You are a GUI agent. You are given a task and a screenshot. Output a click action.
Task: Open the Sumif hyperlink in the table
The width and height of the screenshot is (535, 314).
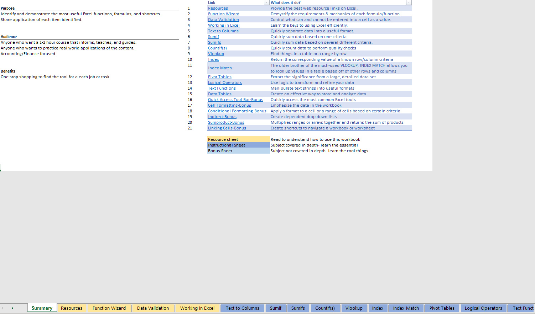(x=213, y=37)
